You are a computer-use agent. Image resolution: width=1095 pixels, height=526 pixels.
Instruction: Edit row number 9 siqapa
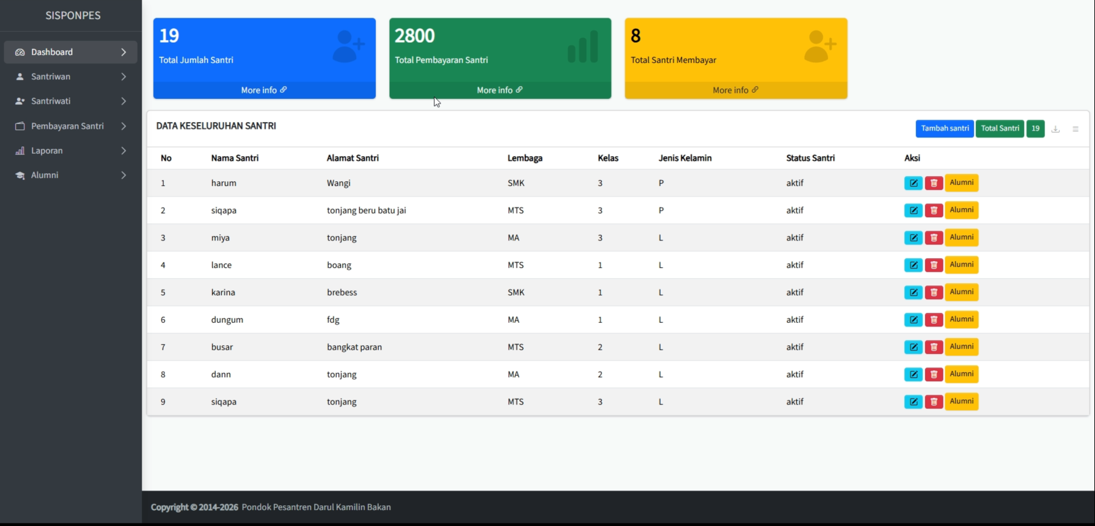point(913,402)
